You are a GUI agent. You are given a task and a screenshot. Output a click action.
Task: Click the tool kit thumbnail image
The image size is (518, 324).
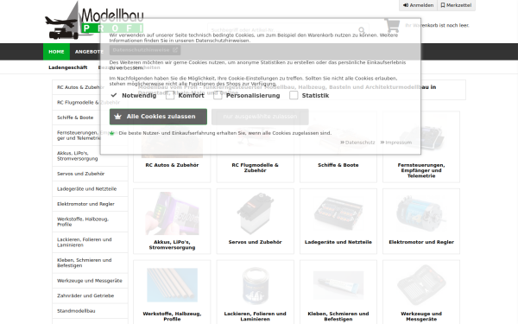click(x=421, y=285)
